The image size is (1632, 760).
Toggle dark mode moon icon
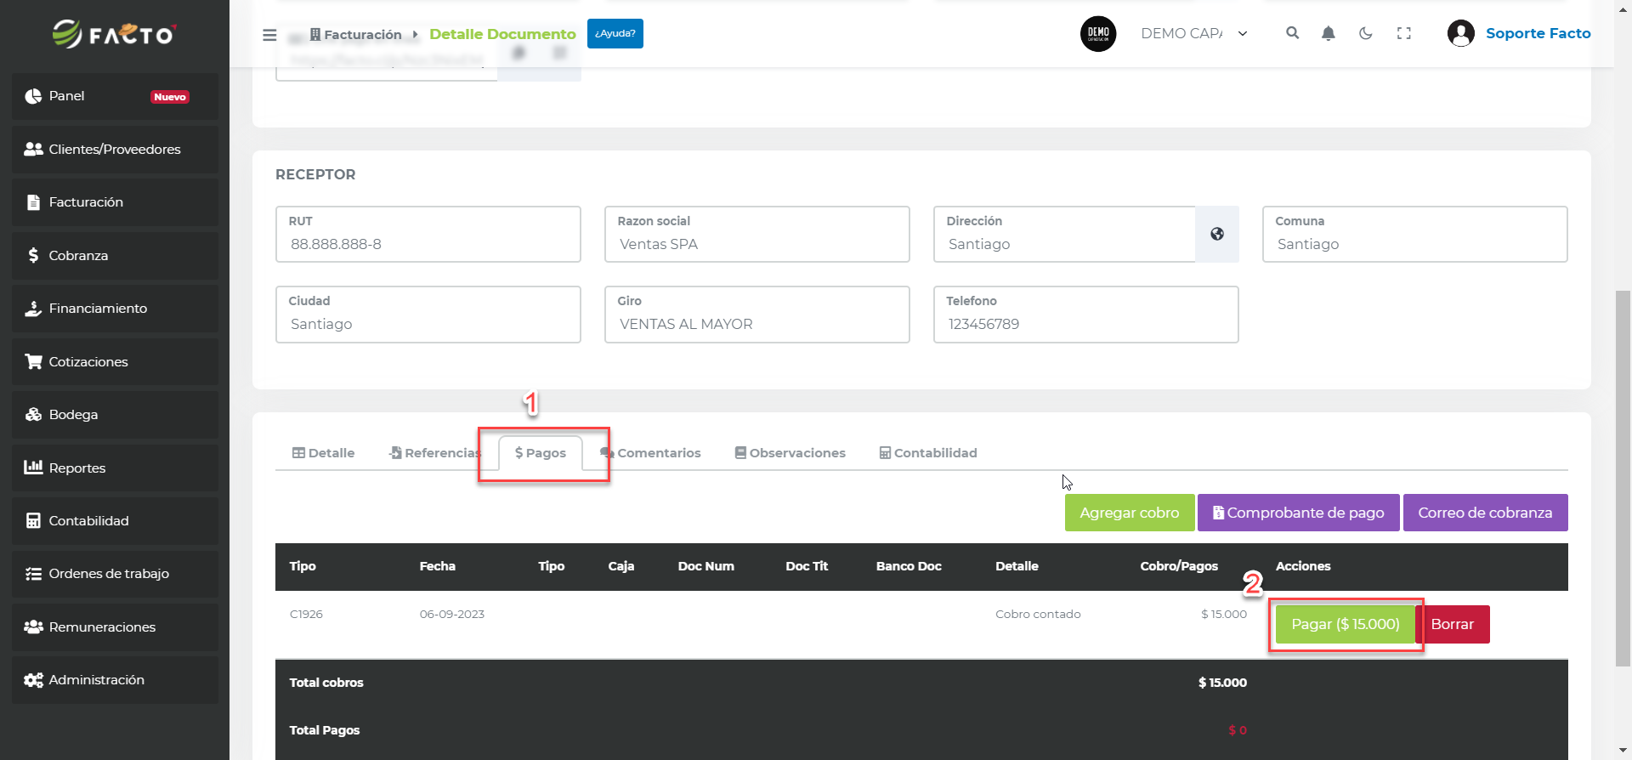1365,33
